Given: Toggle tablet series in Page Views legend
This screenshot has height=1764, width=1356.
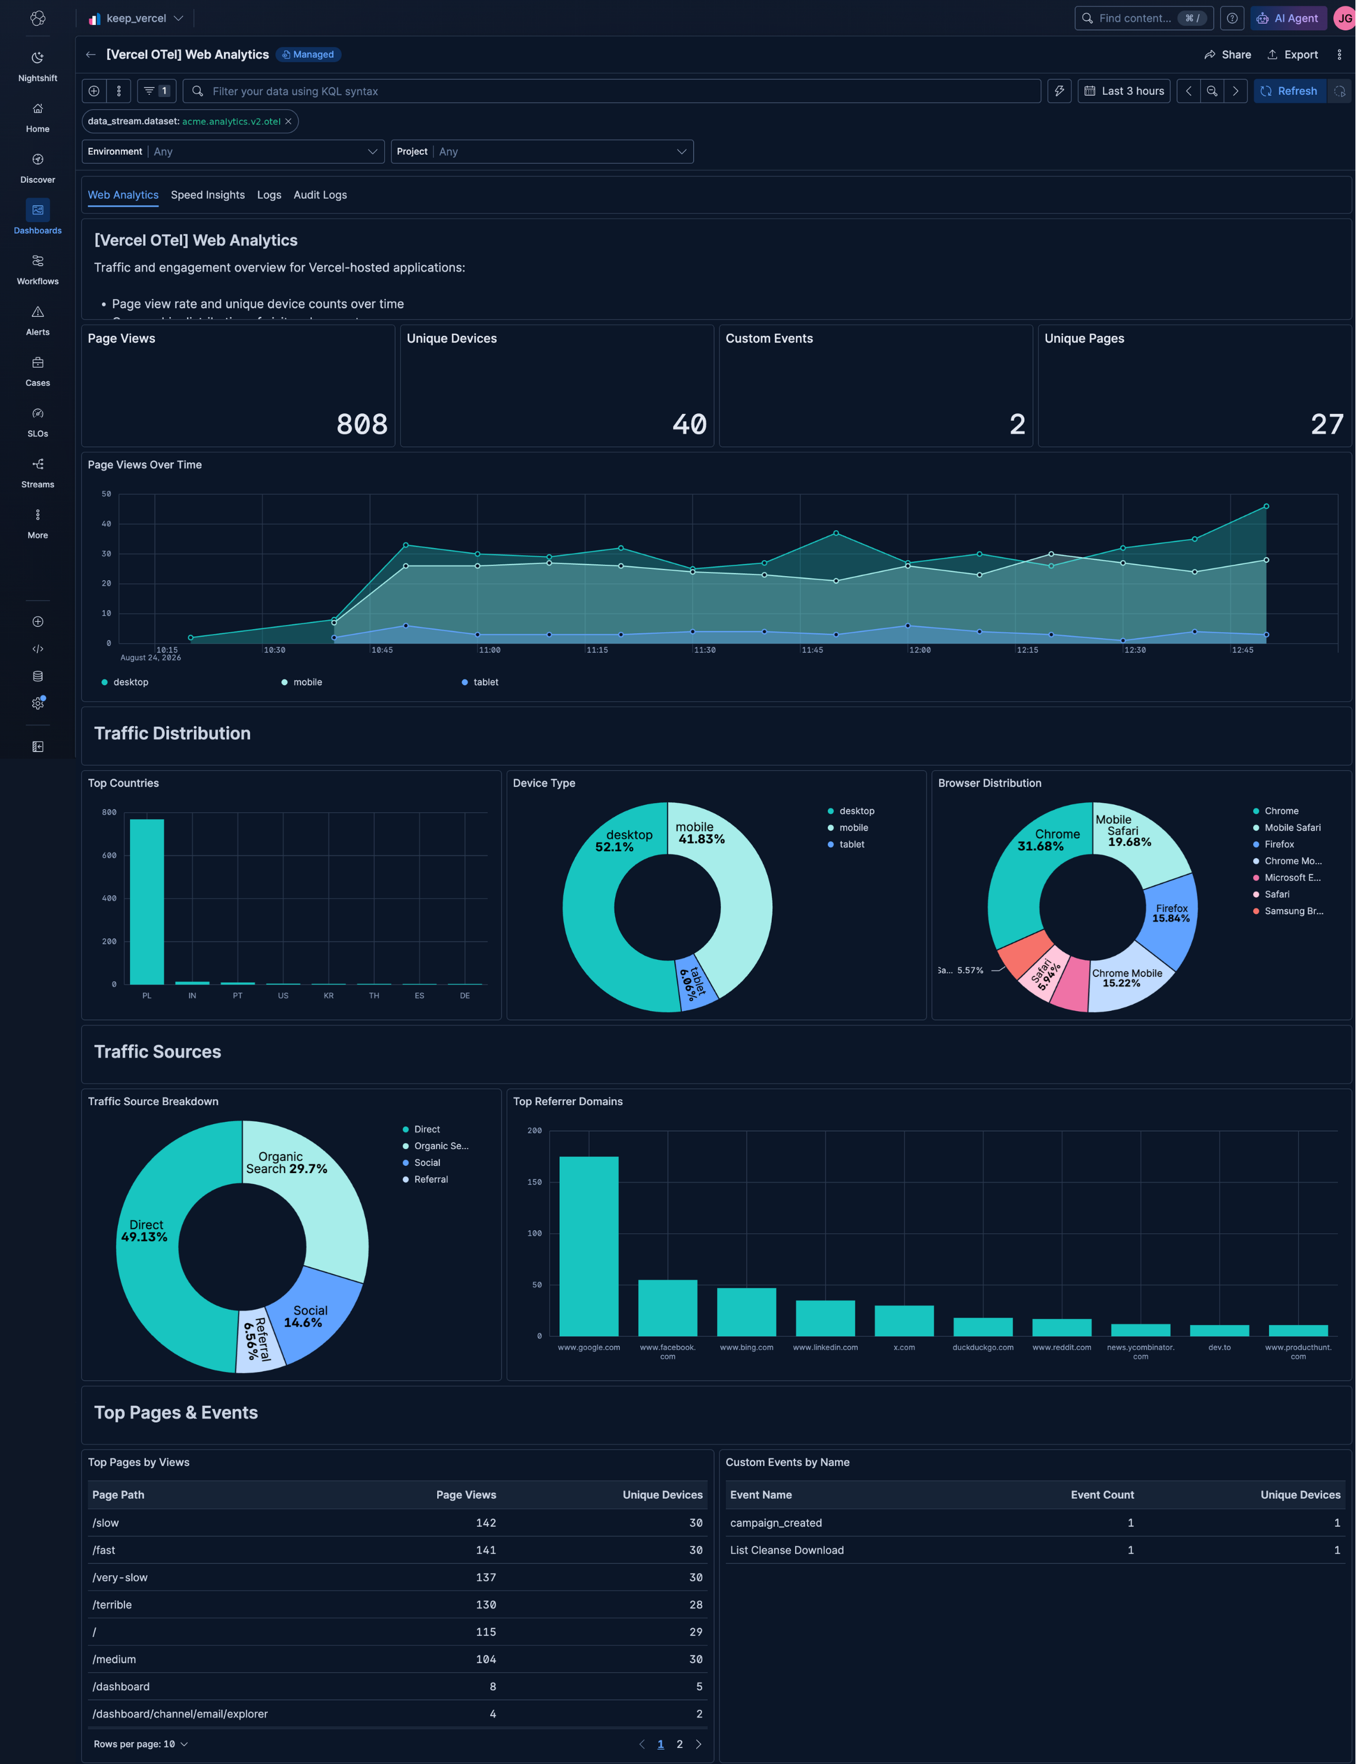Looking at the screenshot, I should pyautogui.click(x=480, y=682).
